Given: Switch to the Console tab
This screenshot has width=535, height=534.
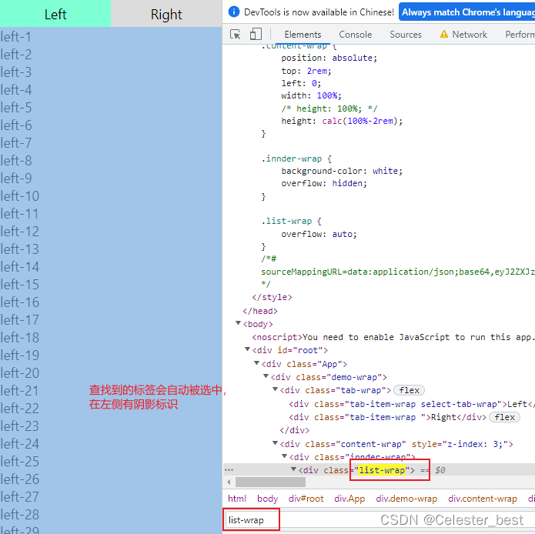Looking at the screenshot, I should click(x=355, y=35).
